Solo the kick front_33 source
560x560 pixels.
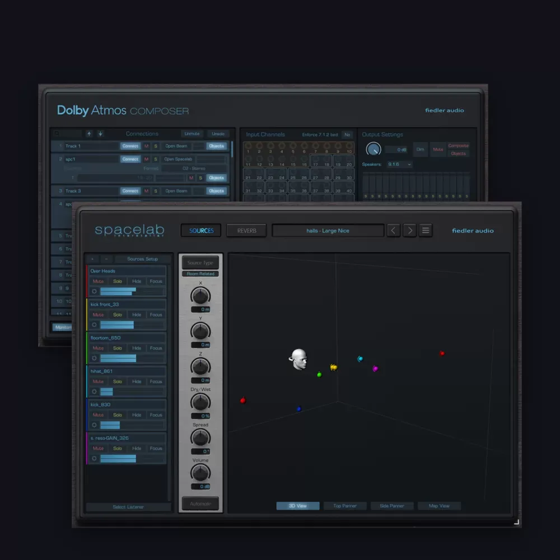(x=118, y=315)
